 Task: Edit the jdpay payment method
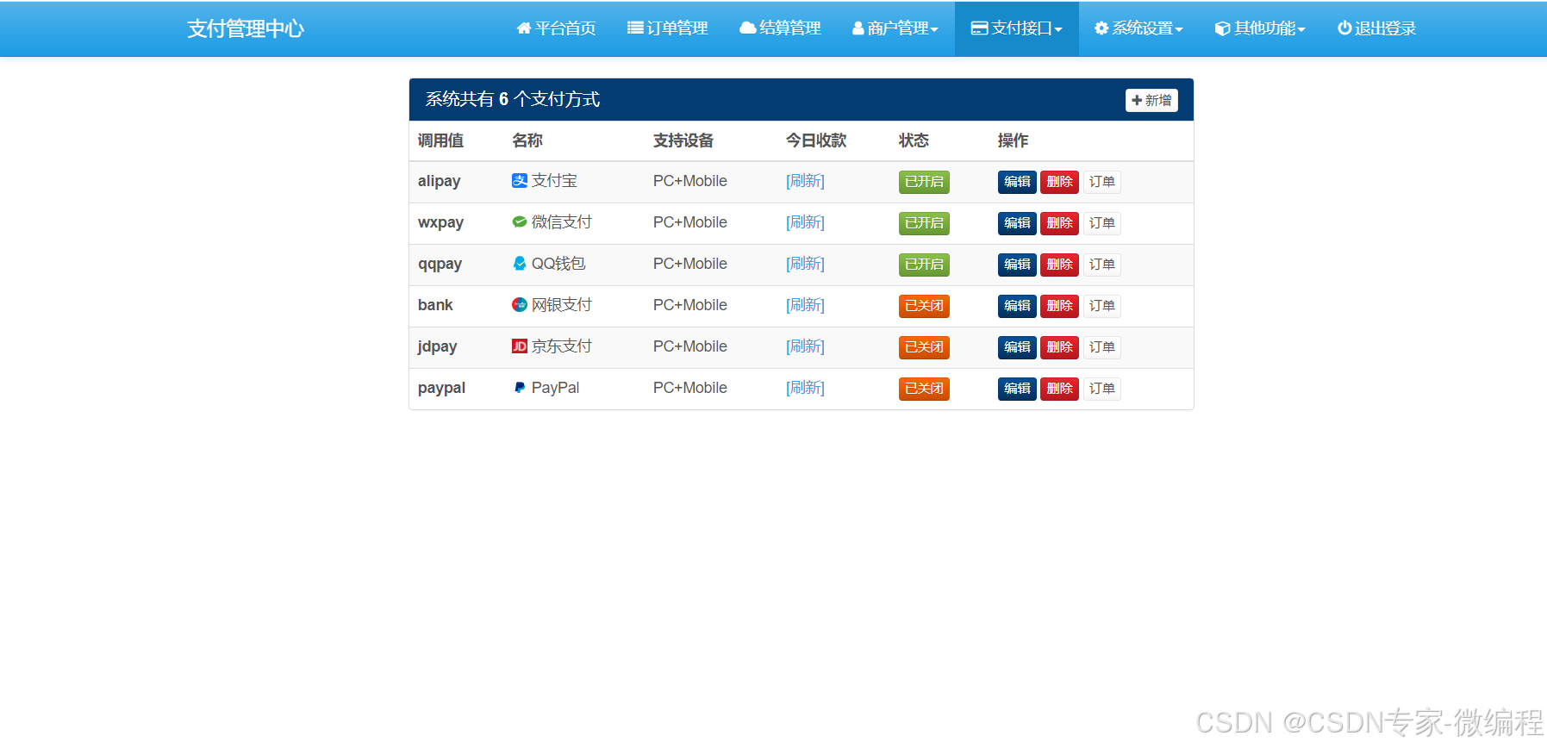click(1017, 347)
